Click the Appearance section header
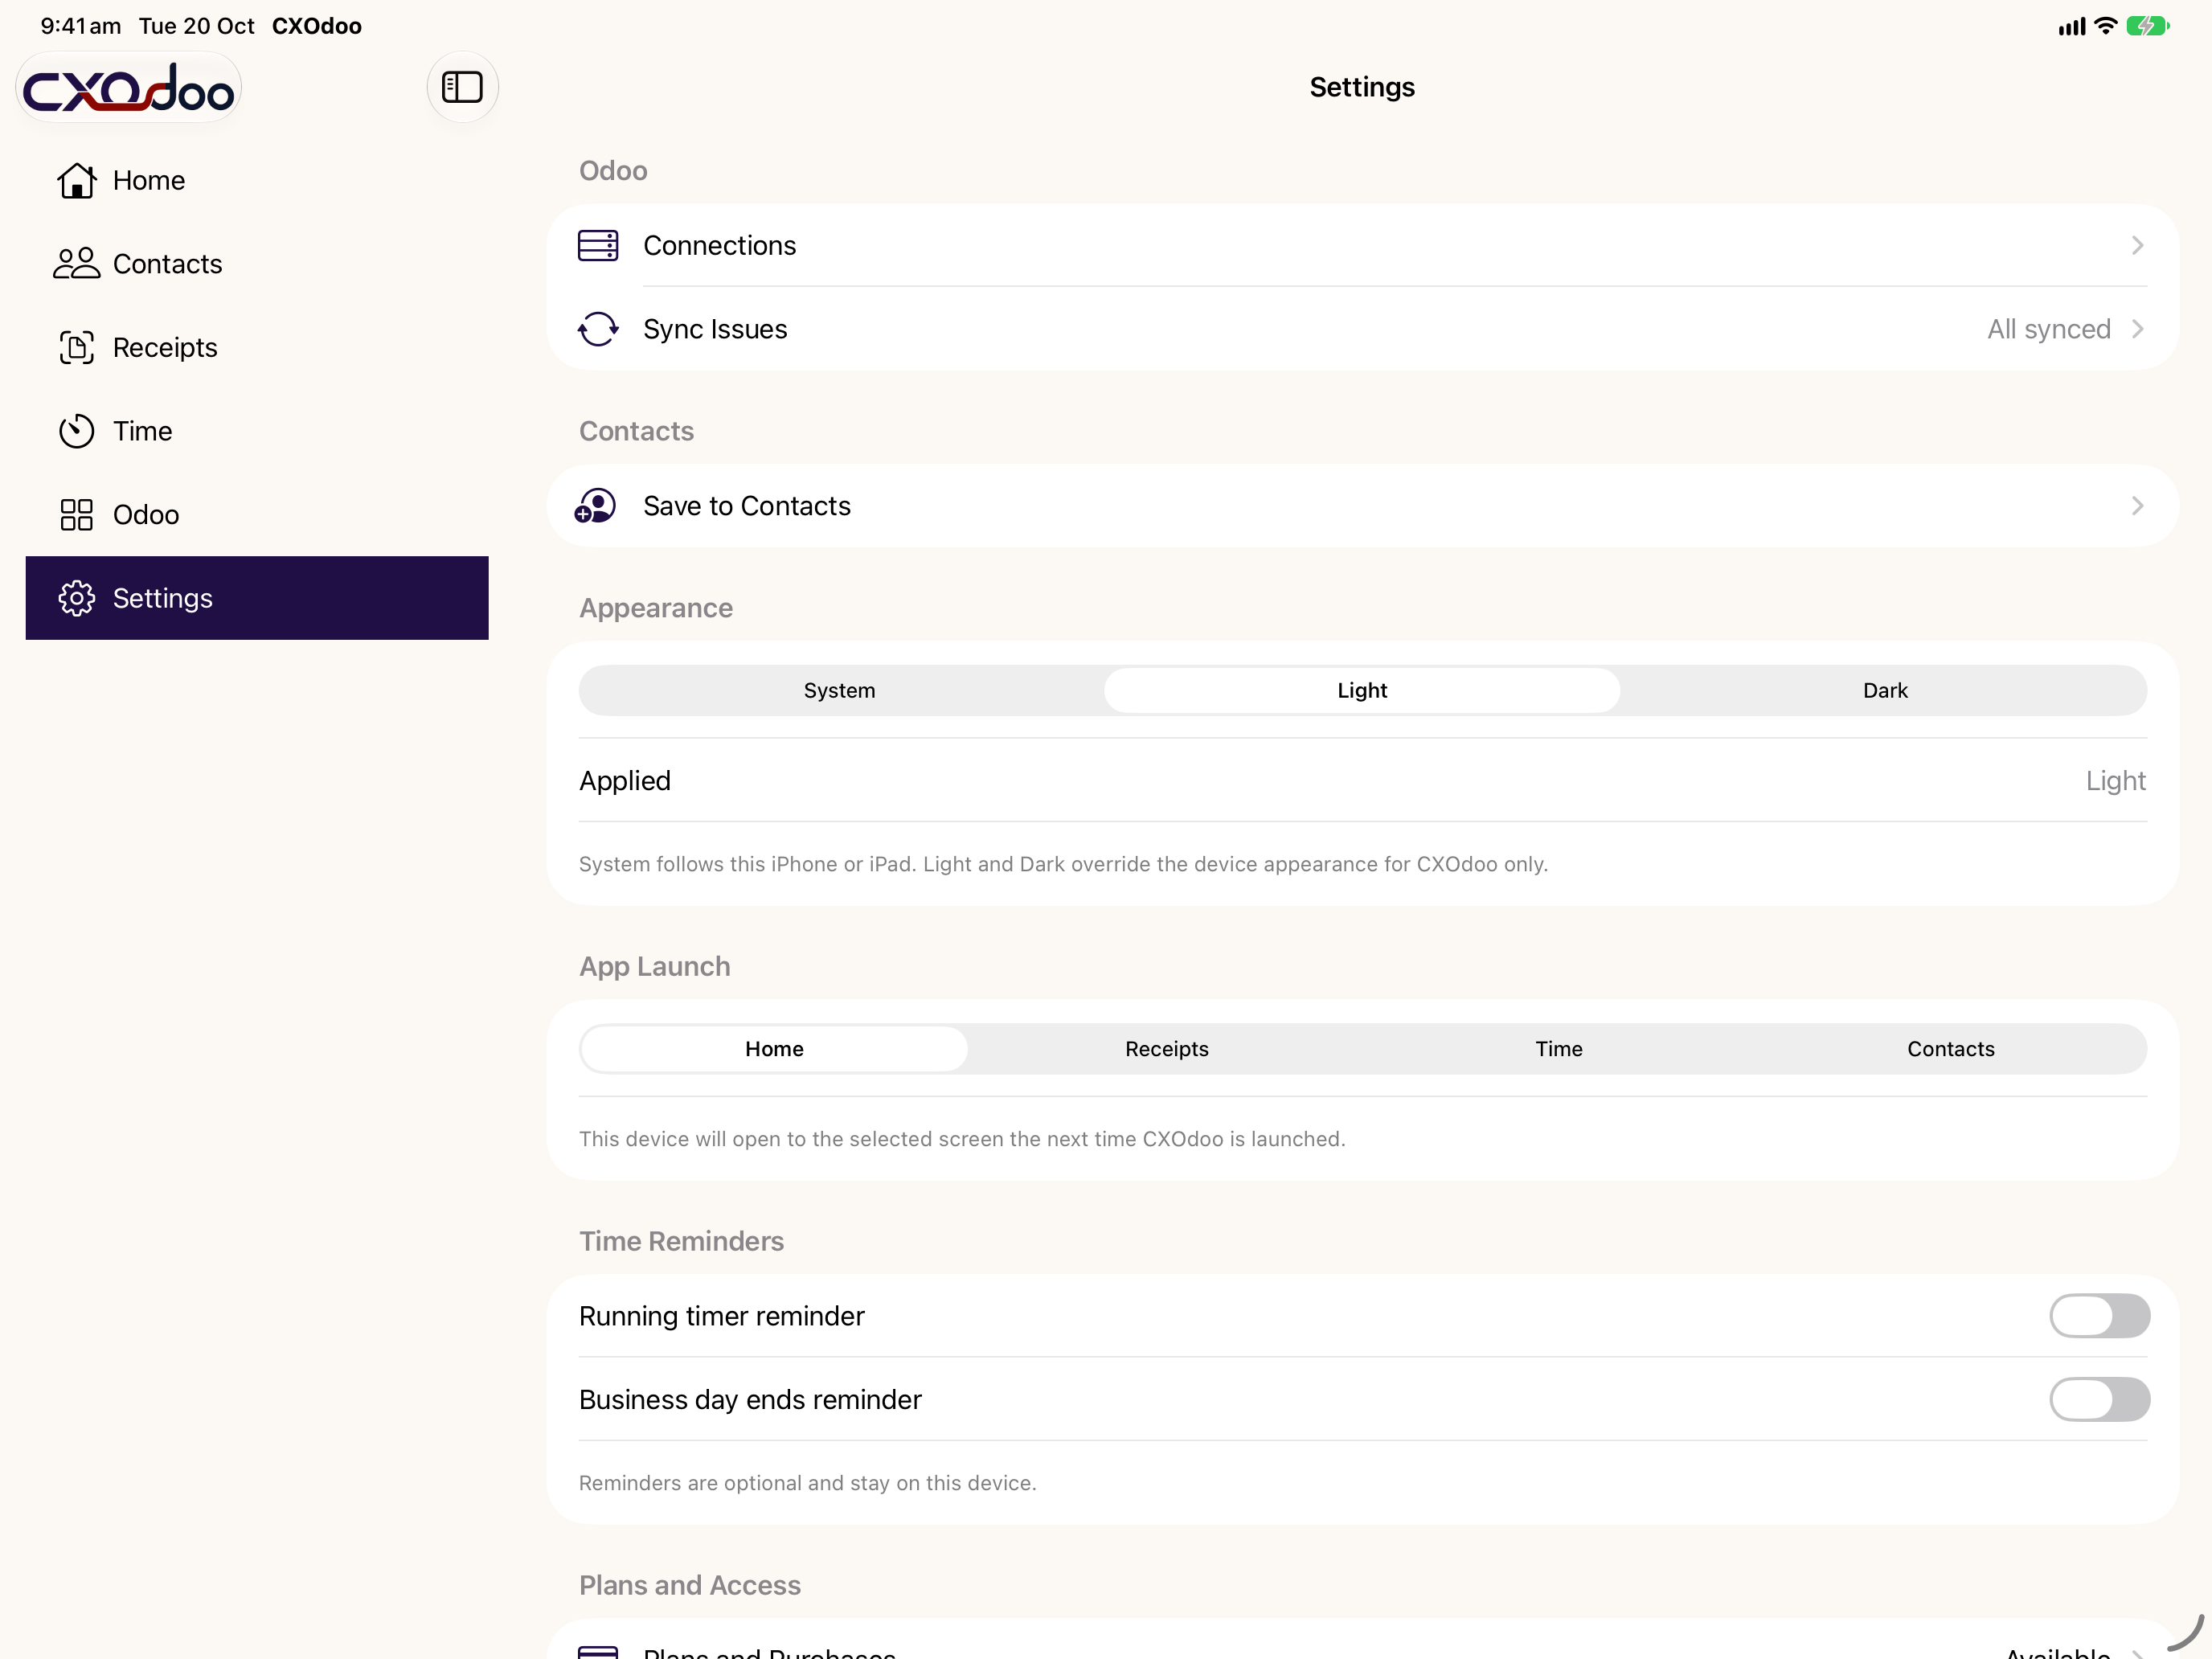The image size is (2212, 1659). [656, 608]
